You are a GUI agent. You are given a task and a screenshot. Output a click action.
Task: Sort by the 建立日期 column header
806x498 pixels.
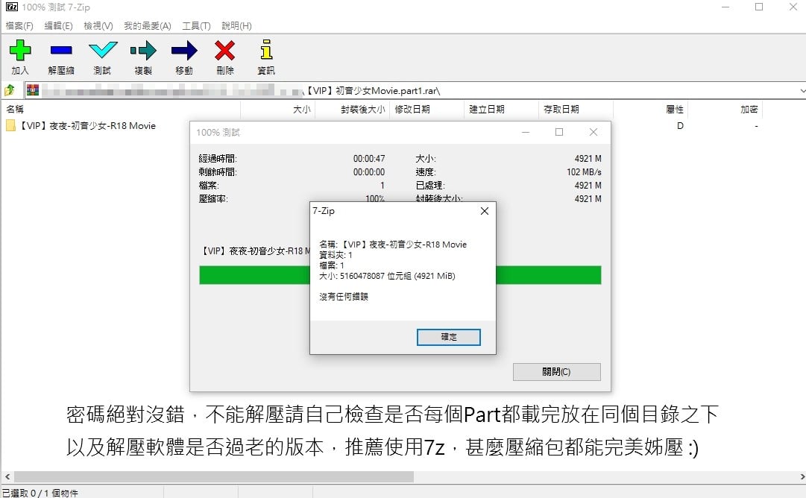click(501, 110)
